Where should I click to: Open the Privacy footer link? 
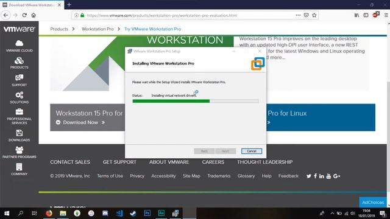[x=137, y=176]
